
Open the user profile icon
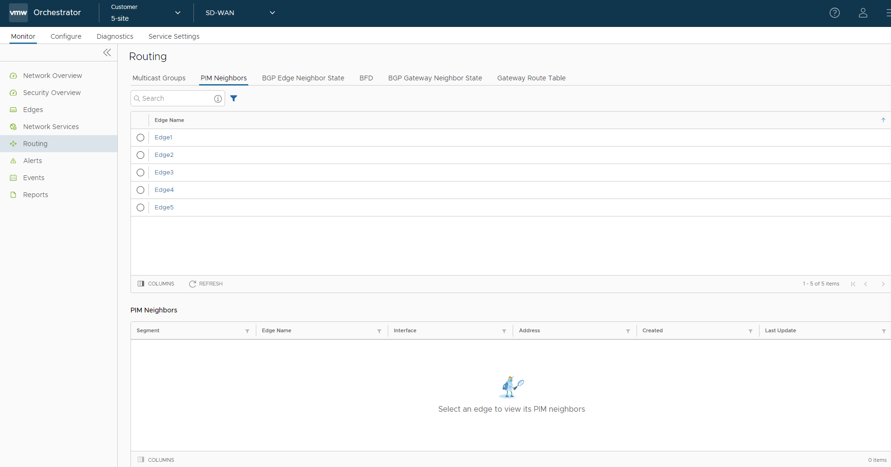coord(863,13)
